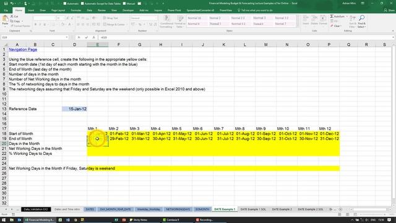Click the Merge & Center button
Screen dimensions: 396x223
tap(114, 25)
